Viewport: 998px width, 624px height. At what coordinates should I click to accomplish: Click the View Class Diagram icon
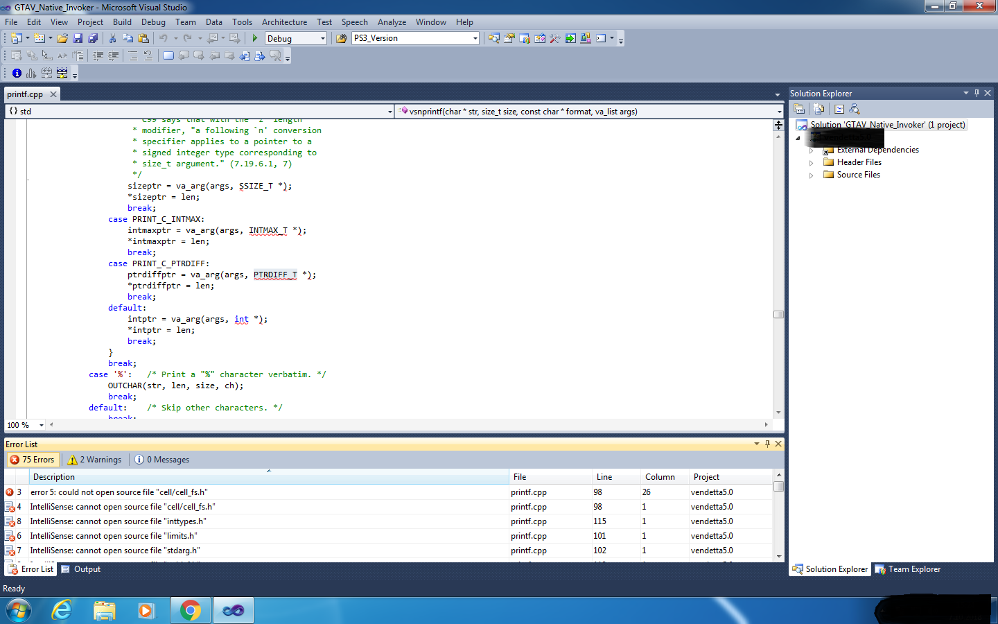pyautogui.click(x=855, y=109)
